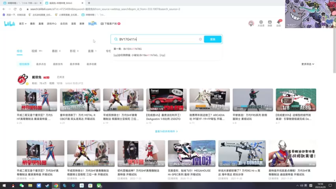Open the MEGAHOUSE 凰呀 video thumbnail
336x189 pixels.
tap(192, 153)
